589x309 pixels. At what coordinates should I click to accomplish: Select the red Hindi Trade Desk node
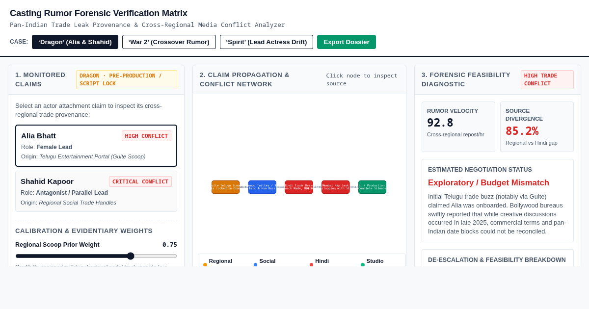299,187
